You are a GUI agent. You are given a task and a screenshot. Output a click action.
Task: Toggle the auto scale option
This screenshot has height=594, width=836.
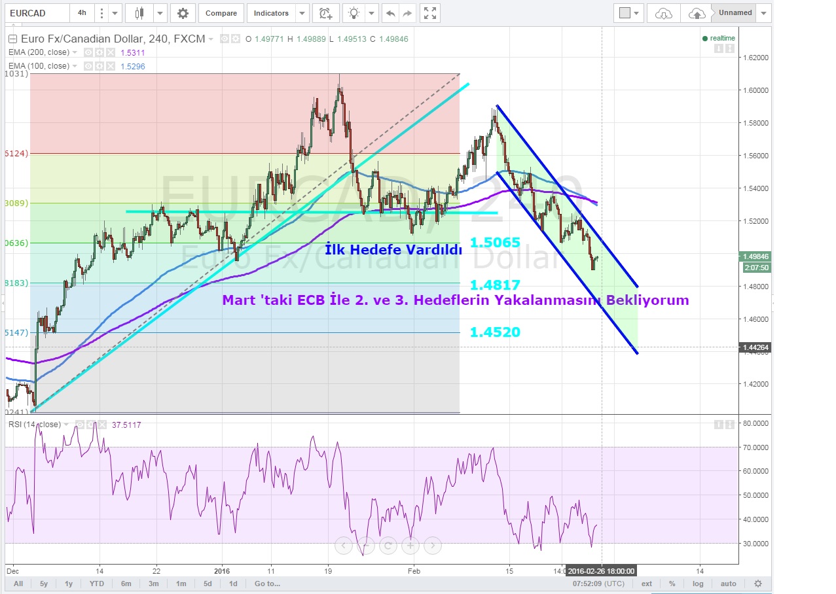[728, 584]
